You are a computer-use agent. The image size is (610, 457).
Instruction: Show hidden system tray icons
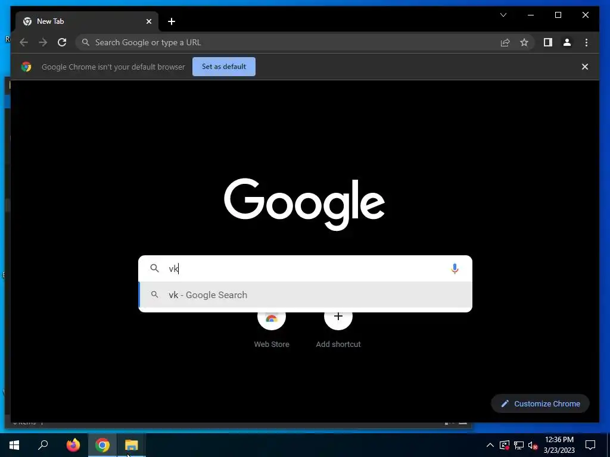pos(490,445)
